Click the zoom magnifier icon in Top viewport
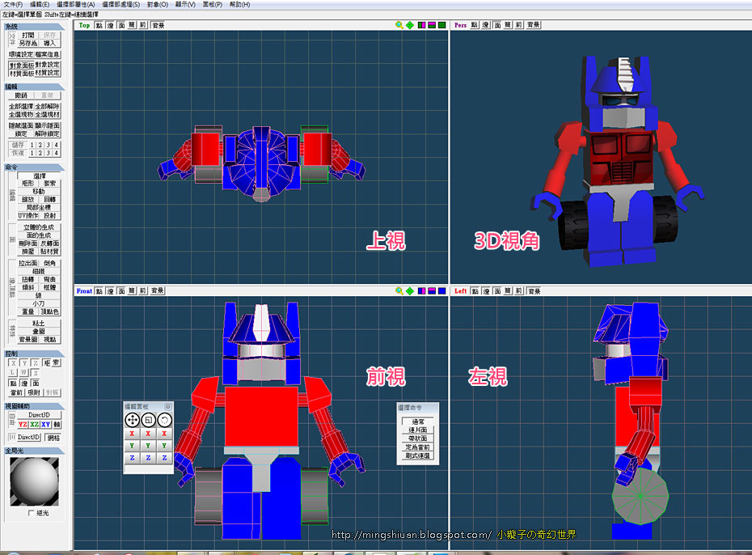Image resolution: width=752 pixels, height=555 pixels. (x=399, y=25)
